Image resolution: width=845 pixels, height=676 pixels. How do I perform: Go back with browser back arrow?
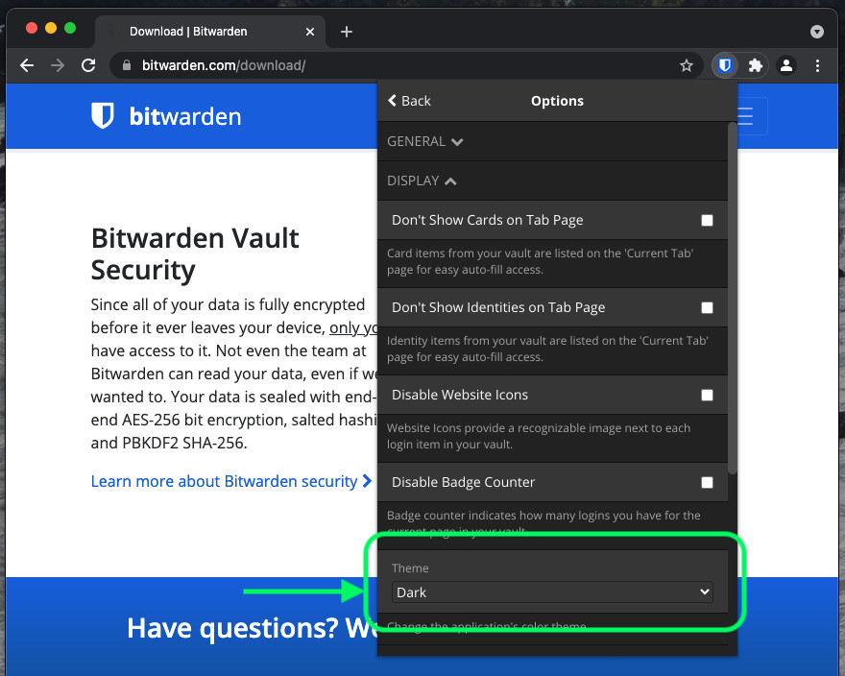27,65
